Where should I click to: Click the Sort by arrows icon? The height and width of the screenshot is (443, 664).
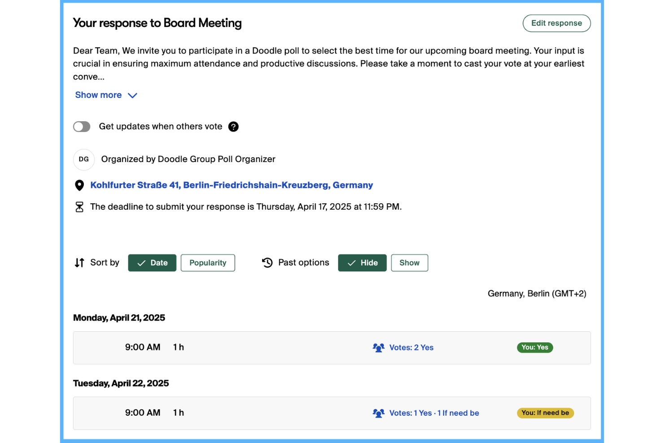click(x=79, y=263)
